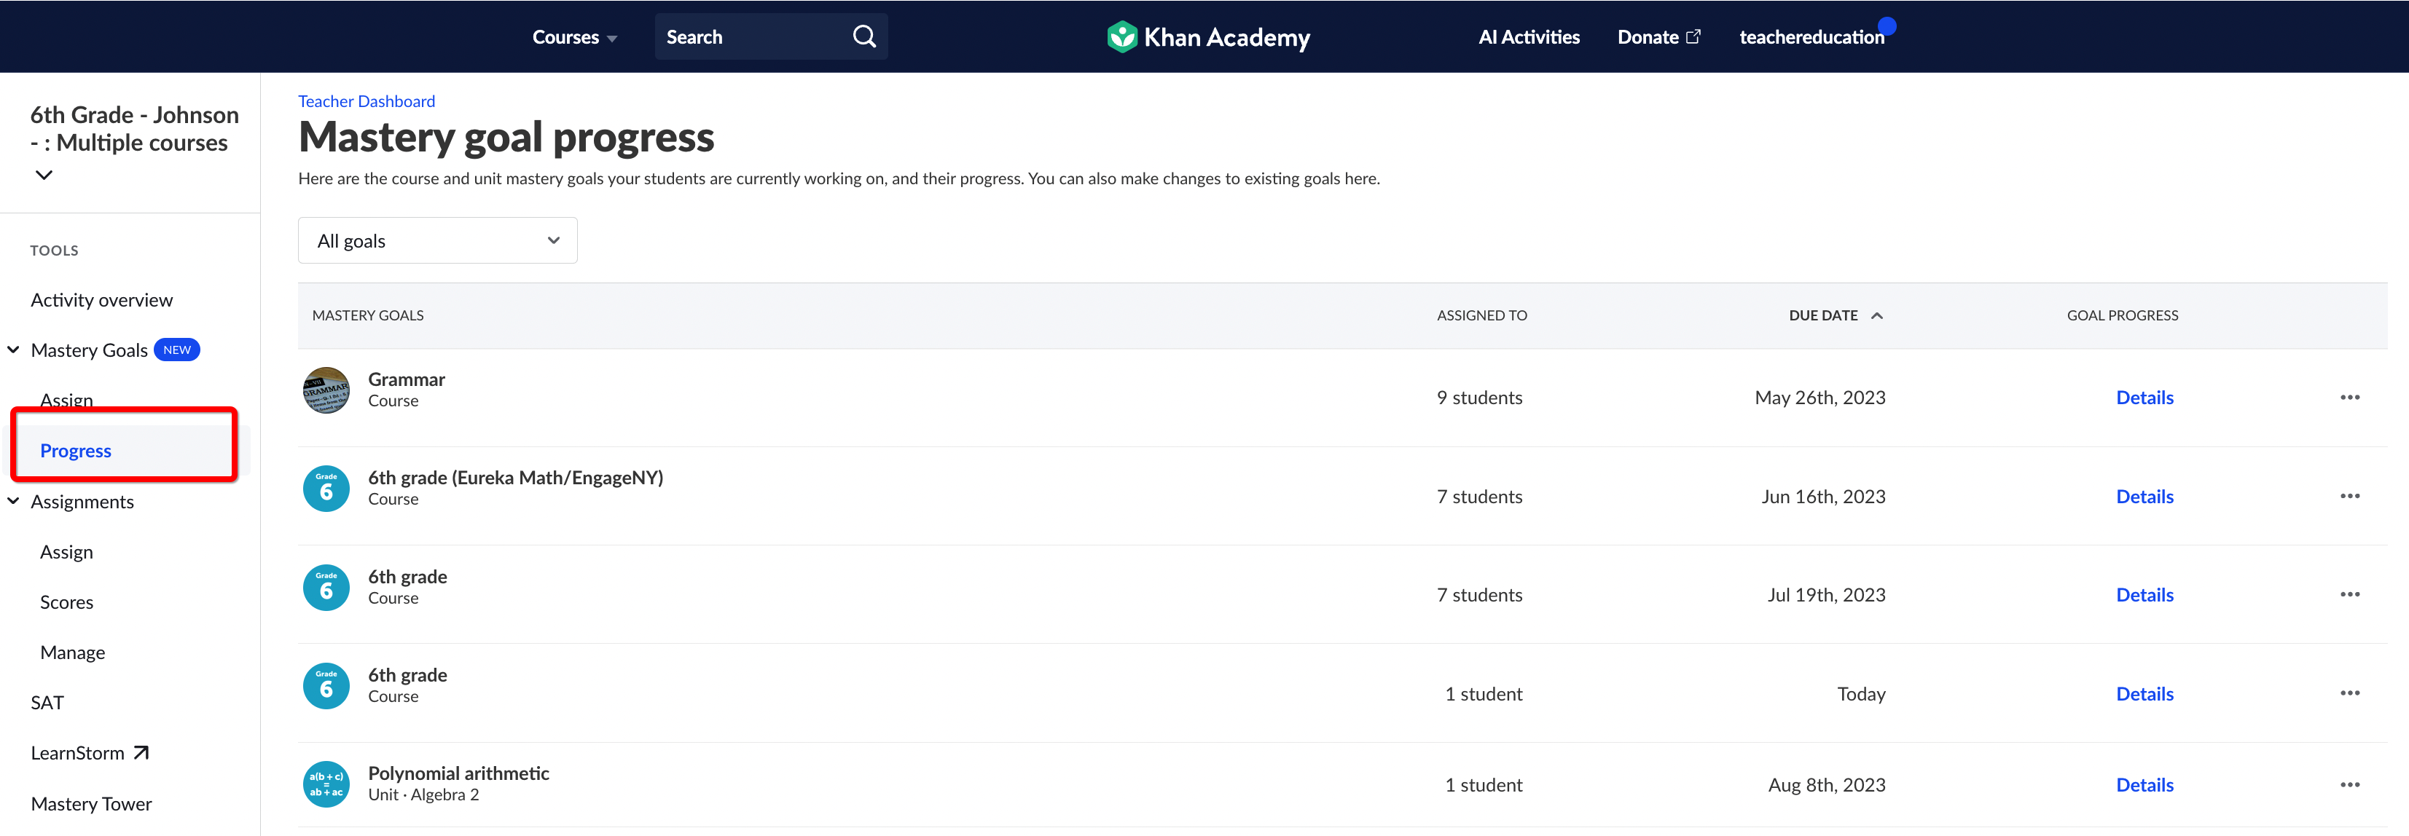Viewport: 2409px width, 836px height.
Task: View Details for goal due Today
Action: pos(2144,694)
